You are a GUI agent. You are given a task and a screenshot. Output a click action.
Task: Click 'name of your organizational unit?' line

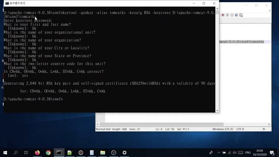click(x=49, y=32)
